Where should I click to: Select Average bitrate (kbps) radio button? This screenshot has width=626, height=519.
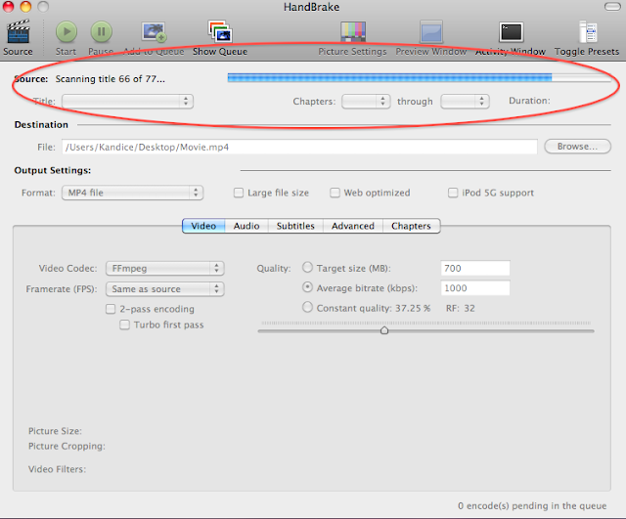click(307, 287)
